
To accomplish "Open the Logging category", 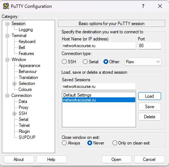I will pos(26,30).
